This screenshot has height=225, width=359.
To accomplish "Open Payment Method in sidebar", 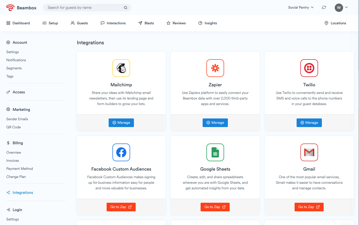I will [x=20, y=169].
